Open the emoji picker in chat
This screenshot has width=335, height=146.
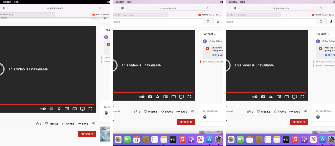205,117
